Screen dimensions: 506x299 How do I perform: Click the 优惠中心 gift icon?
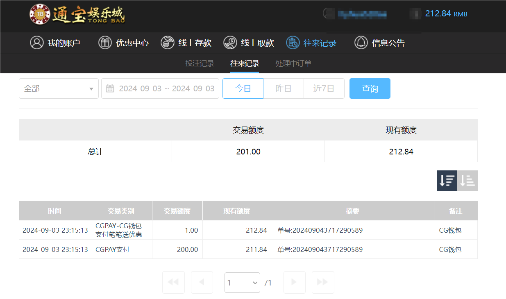(x=105, y=43)
